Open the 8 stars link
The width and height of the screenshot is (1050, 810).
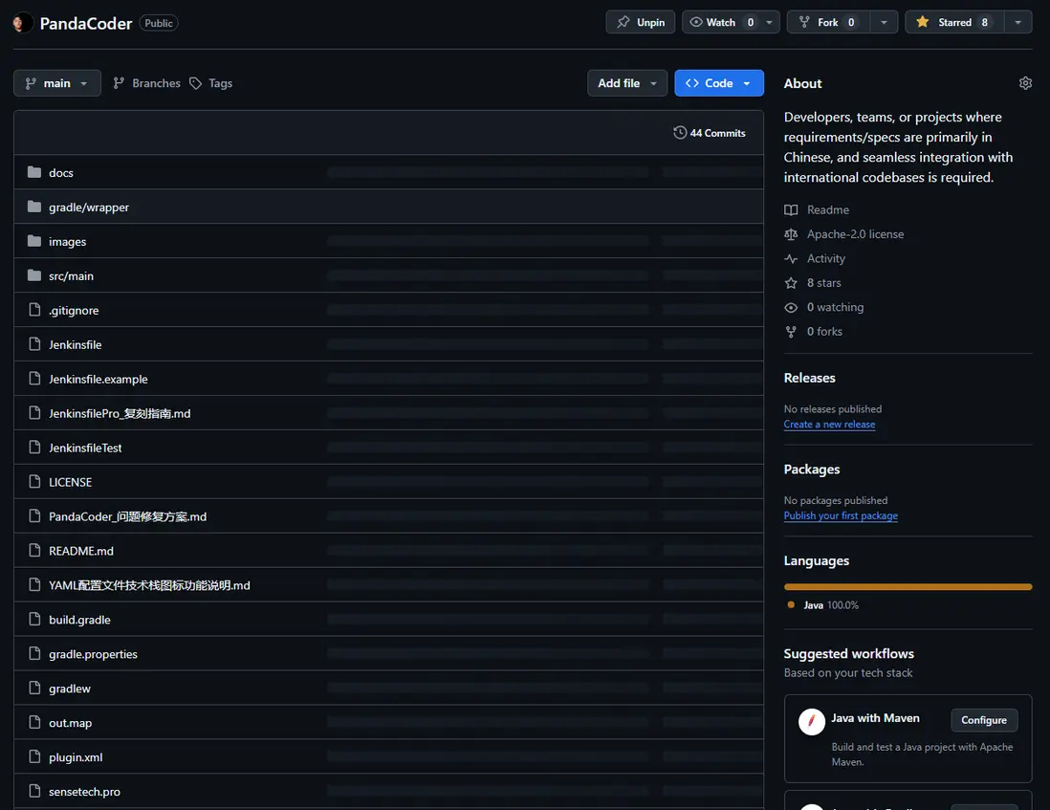(x=823, y=283)
